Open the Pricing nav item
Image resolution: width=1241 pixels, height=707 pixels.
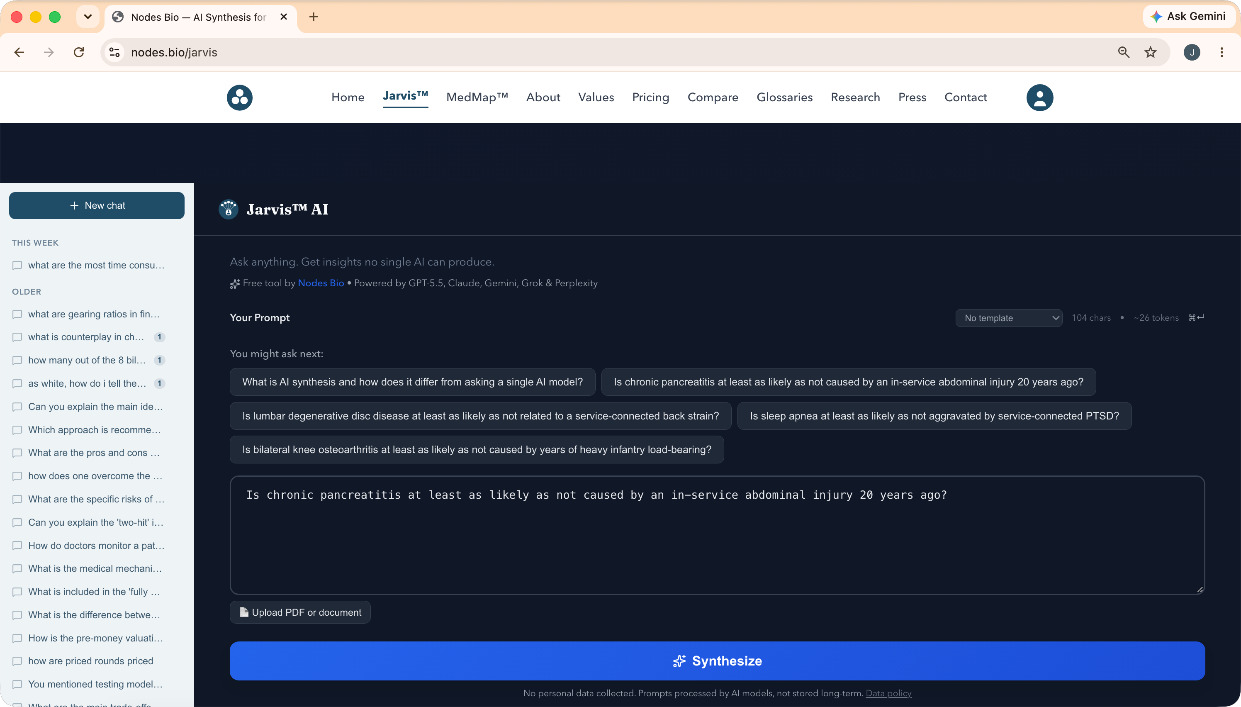(x=650, y=98)
